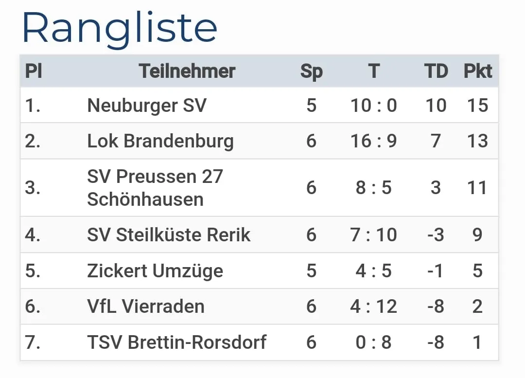Click the T goals column header
Screen dimensions: 525x378
[373, 72]
